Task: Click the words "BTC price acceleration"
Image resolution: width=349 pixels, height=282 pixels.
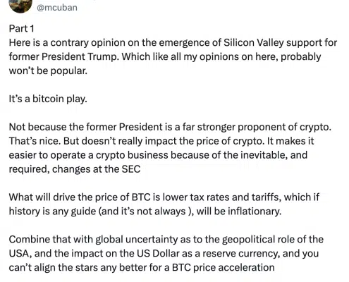Action: (x=224, y=268)
